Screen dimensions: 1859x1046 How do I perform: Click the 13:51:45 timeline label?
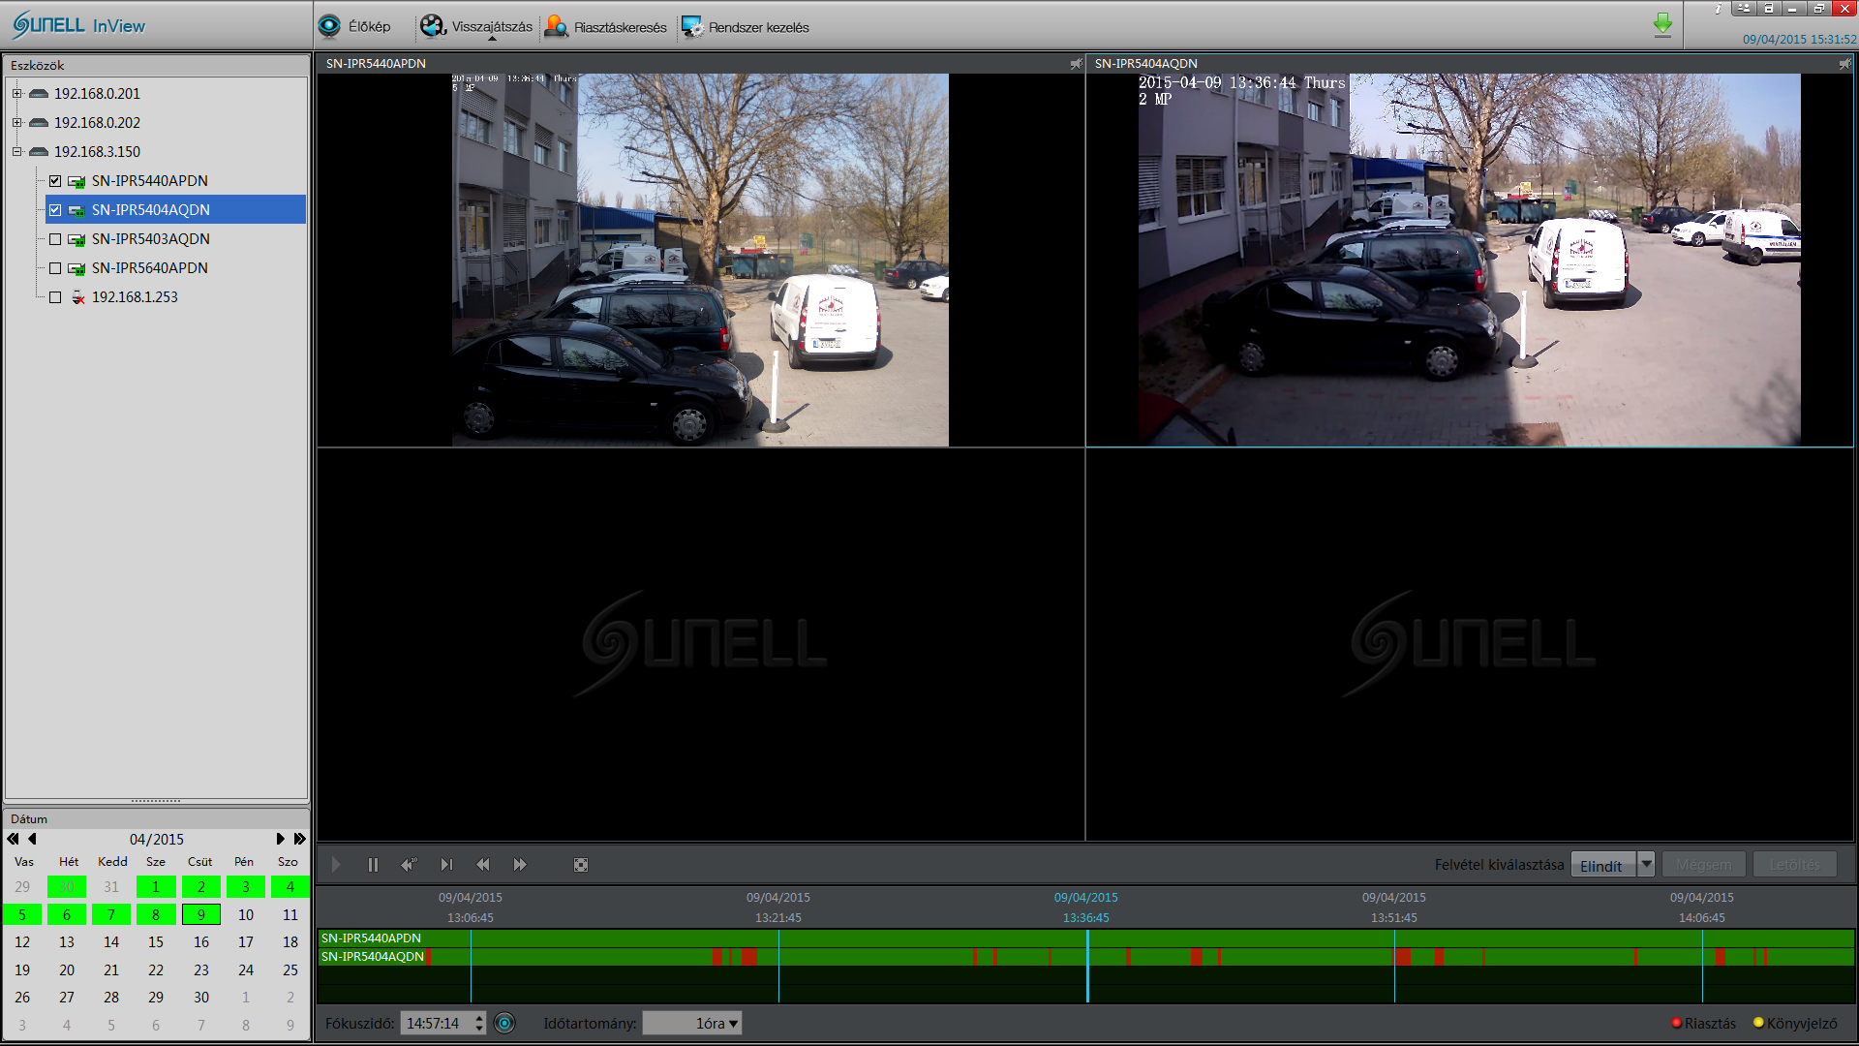(x=1394, y=918)
